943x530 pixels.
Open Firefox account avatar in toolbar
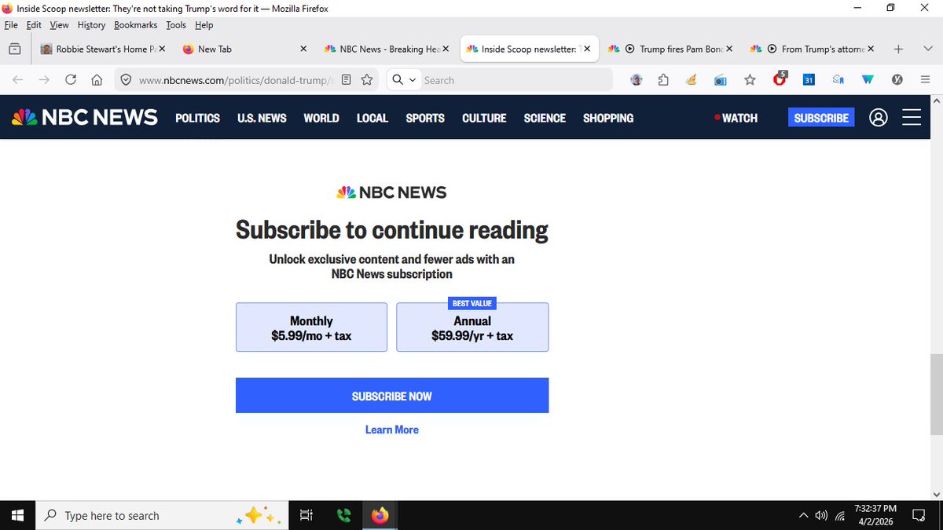(x=637, y=80)
